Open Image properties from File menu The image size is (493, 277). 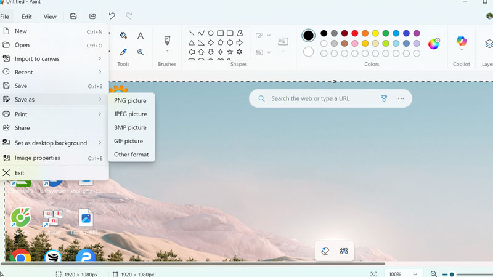[x=38, y=158]
